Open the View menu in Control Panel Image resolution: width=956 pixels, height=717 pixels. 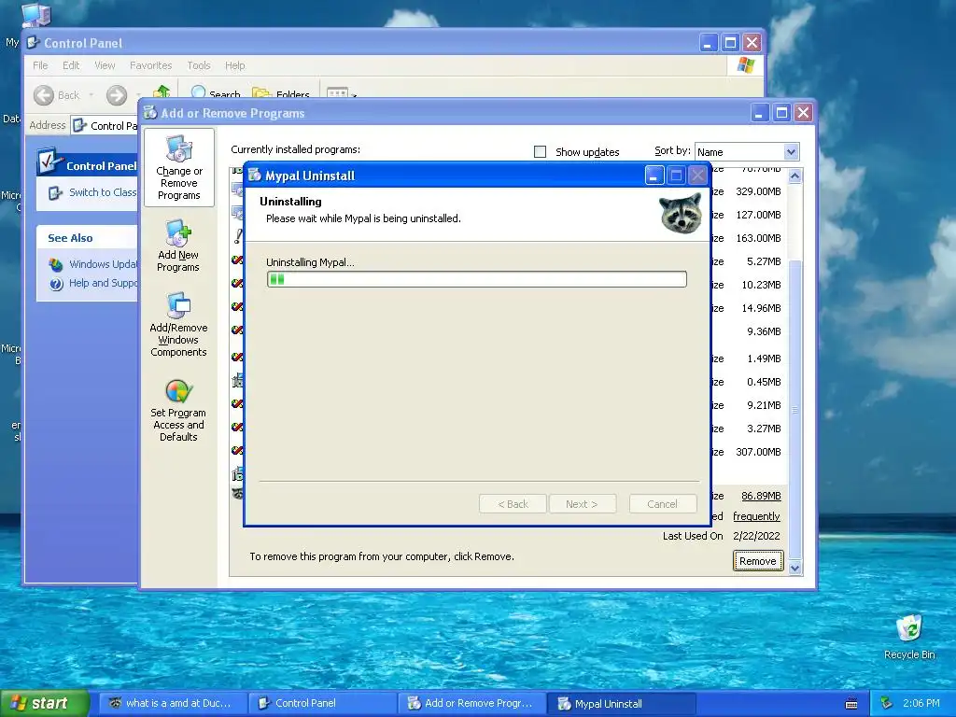(x=105, y=65)
